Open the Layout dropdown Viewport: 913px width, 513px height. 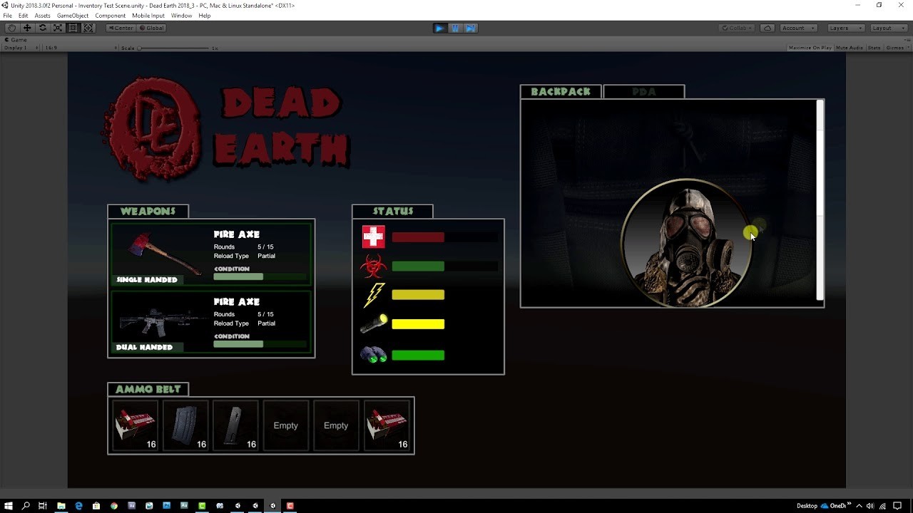click(888, 28)
